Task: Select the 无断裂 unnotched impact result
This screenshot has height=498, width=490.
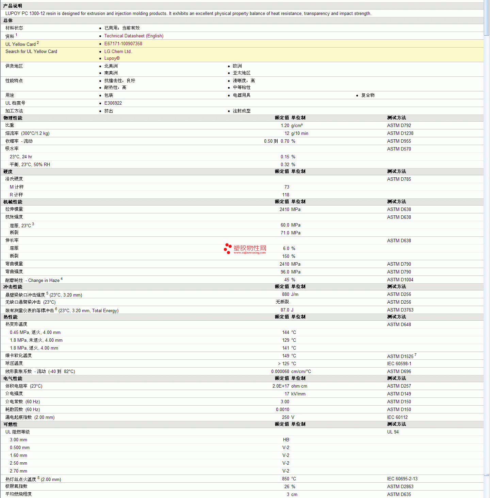Action: (x=282, y=302)
